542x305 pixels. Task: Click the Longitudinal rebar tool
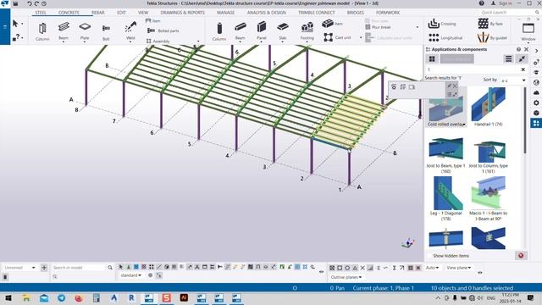(x=445, y=37)
